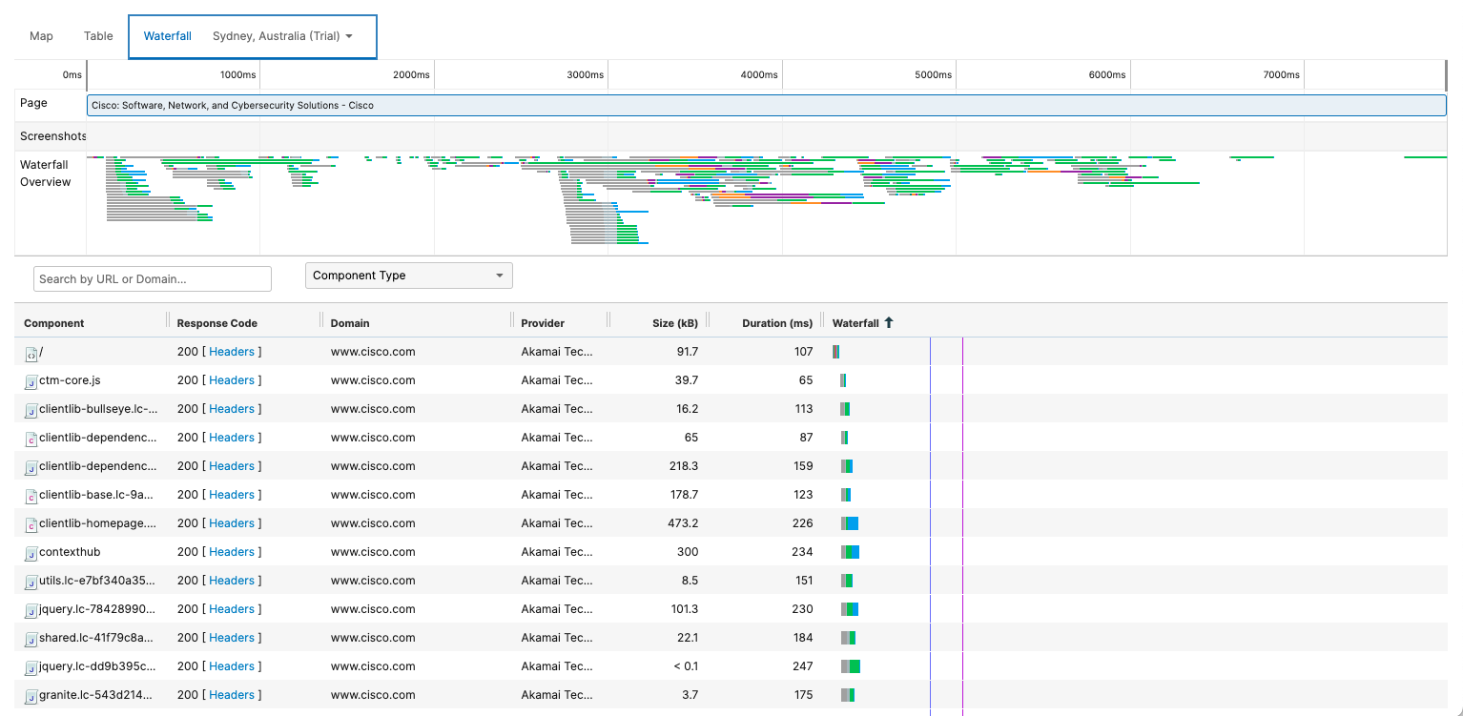1463x716 pixels.
Task: Click the JS file icon beside ctm-core.js
Action: pos(31,381)
